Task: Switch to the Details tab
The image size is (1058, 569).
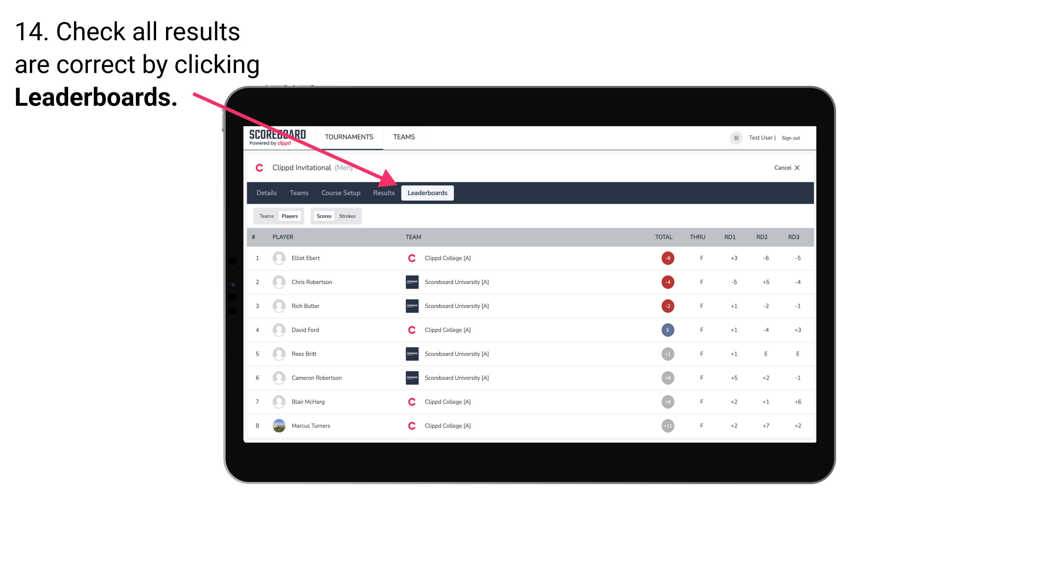Action: (x=266, y=193)
